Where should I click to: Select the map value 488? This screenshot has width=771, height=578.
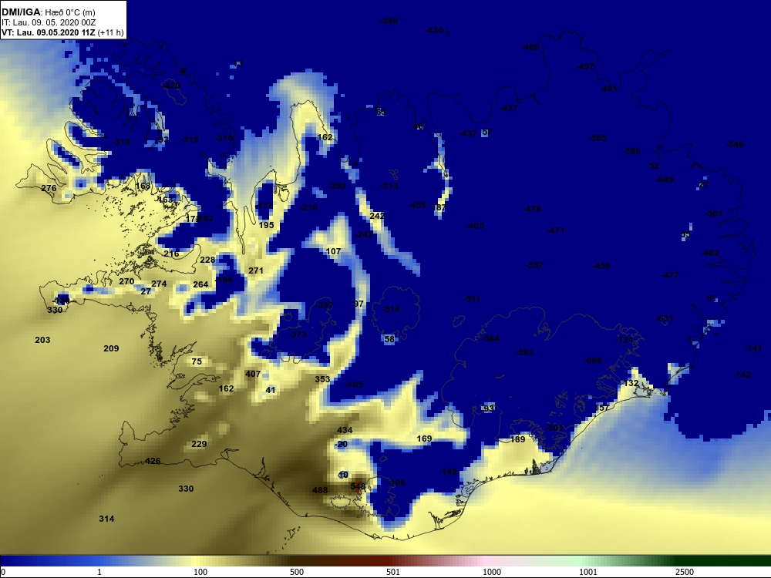tap(320, 490)
